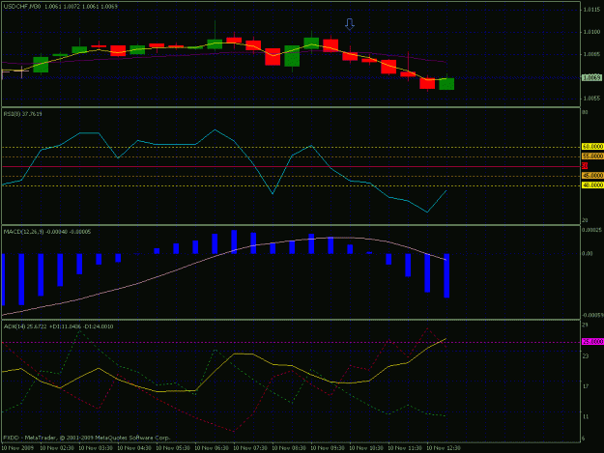
Task: Click the 0.00025 MACD scale value
Action: point(591,230)
